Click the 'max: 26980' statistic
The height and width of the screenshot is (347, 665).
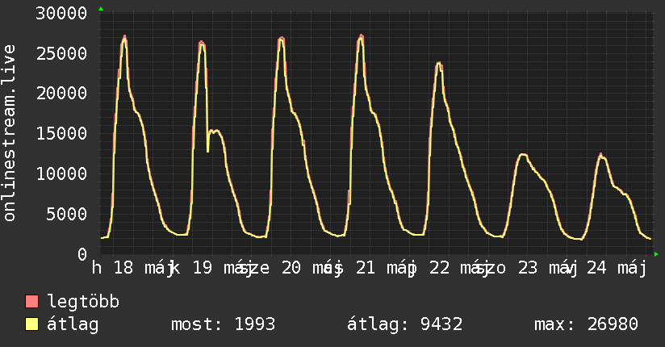coord(586,324)
